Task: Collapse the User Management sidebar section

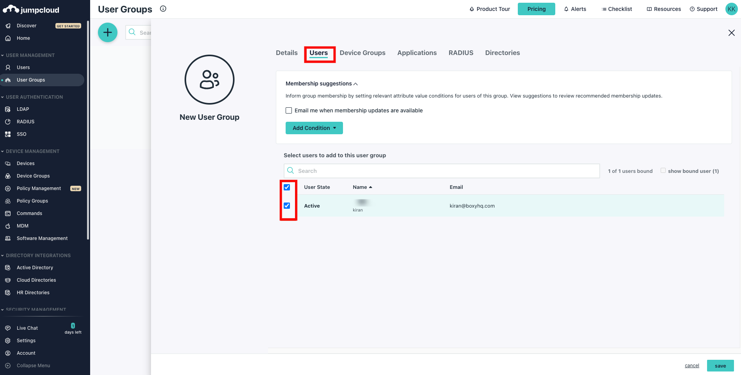Action: tap(28, 55)
